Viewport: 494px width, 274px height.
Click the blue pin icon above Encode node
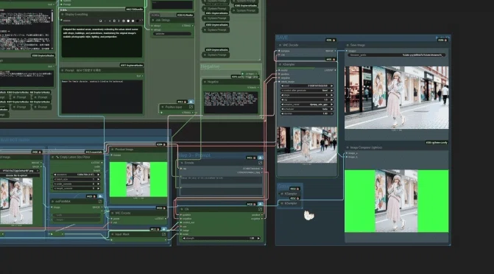coord(260,158)
